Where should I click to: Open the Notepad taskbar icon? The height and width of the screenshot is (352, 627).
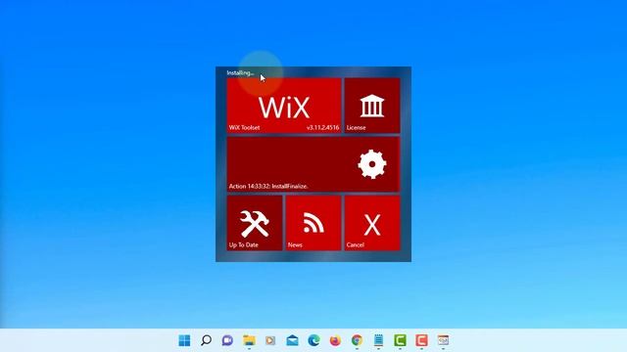pos(379,340)
